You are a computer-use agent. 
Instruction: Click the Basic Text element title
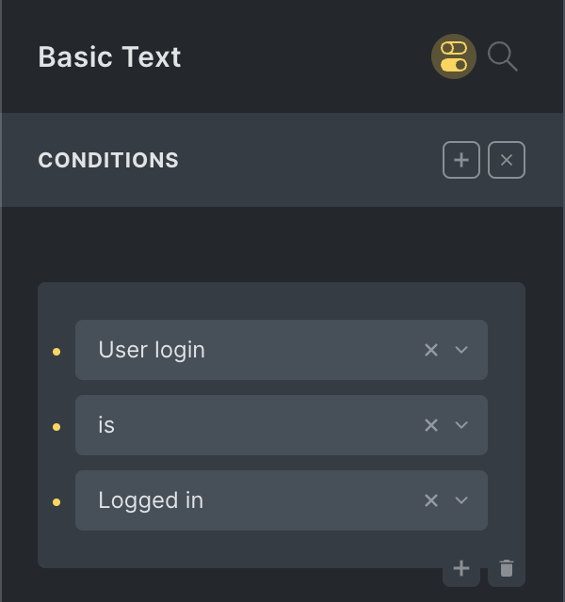pyautogui.click(x=109, y=57)
